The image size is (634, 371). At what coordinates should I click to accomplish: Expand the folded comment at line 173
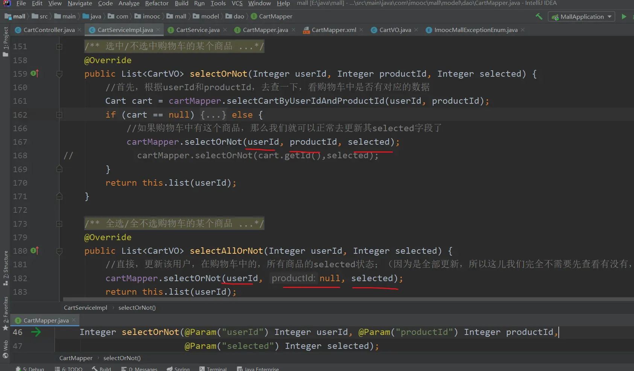click(59, 224)
